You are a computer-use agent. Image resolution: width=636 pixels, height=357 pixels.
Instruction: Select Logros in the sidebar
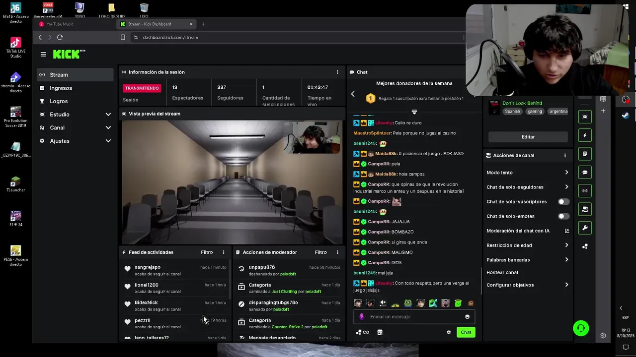[76, 101]
